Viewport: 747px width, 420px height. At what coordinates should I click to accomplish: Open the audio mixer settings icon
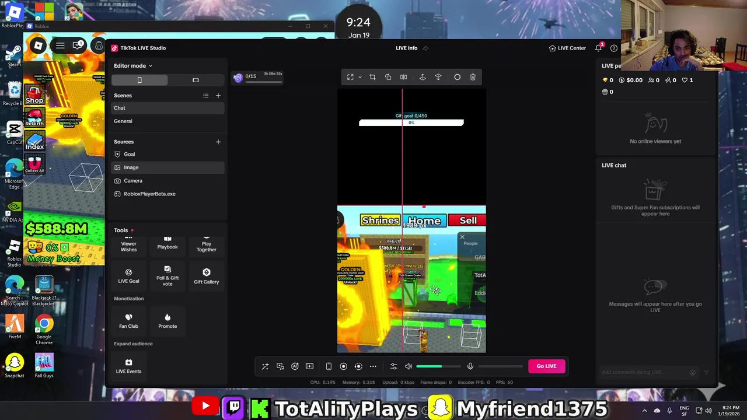[393, 366]
